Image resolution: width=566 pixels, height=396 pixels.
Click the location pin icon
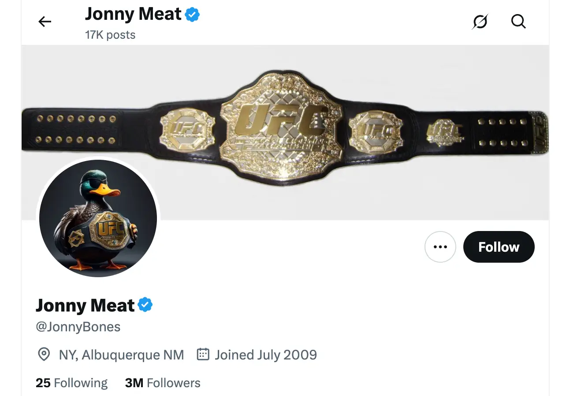tap(44, 355)
